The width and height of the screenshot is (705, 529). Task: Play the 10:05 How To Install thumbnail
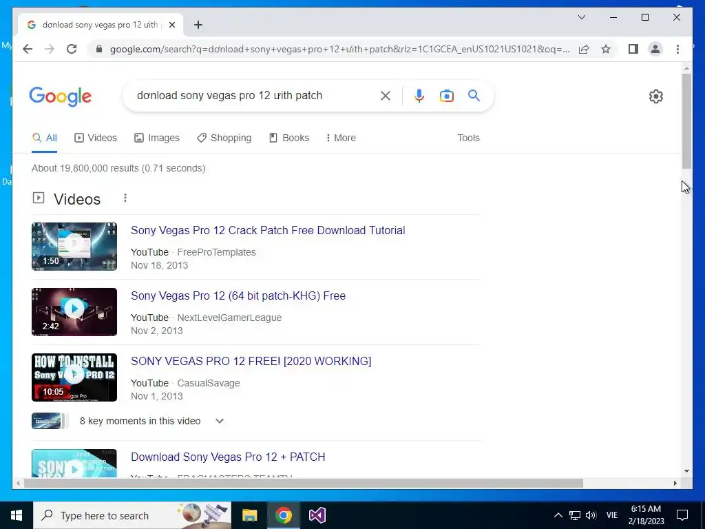click(74, 377)
